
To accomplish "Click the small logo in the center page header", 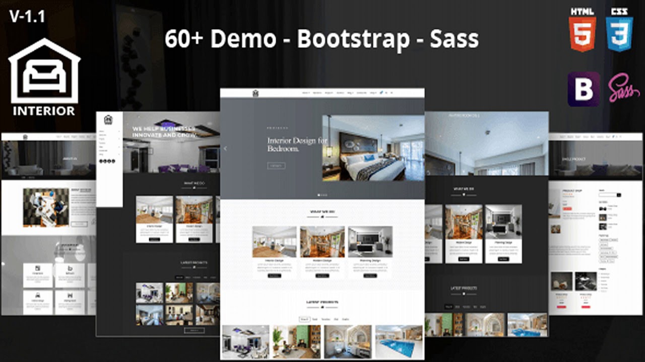I will 255,93.
